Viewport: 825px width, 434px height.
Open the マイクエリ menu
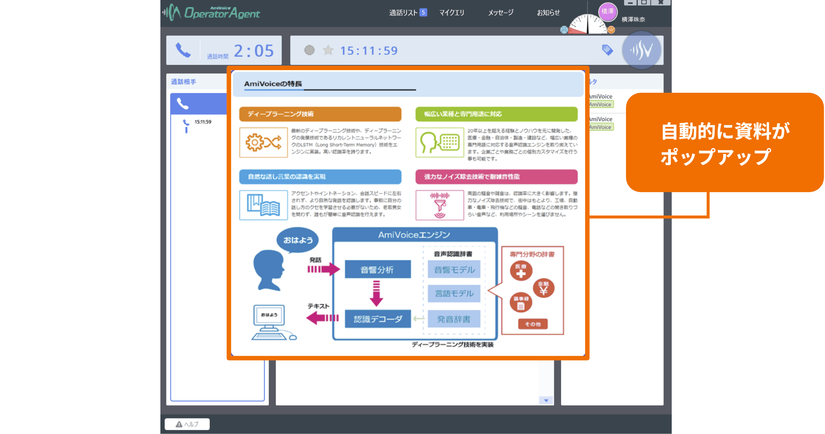[x=452, y=13]
